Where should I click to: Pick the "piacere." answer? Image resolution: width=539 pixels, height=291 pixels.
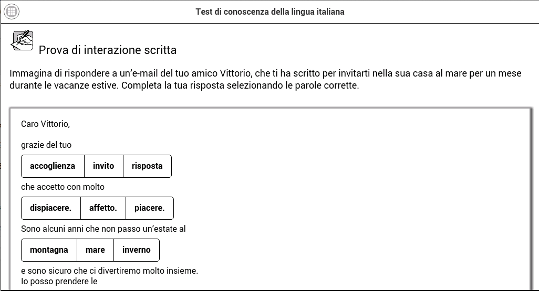coord(149,208)
